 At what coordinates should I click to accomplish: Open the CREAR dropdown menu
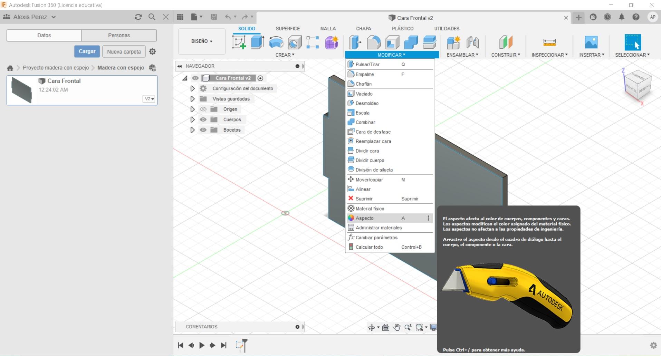285,55
